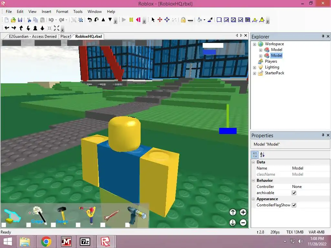Select Players in the Explorer
Image resolution: width=331 pixels, height=248 pixels.
271,61
